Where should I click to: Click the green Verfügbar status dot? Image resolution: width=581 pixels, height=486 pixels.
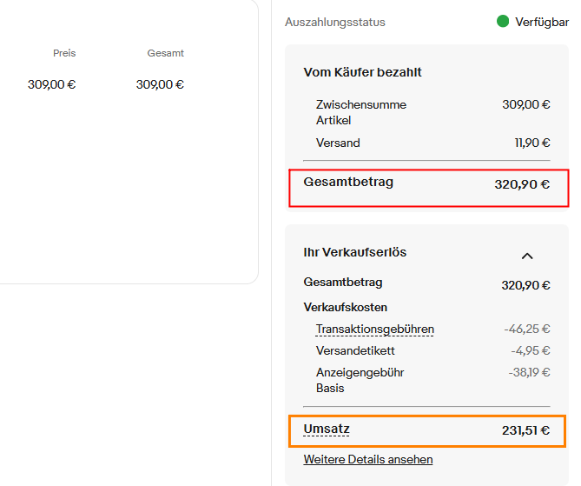tap(503, 22)
